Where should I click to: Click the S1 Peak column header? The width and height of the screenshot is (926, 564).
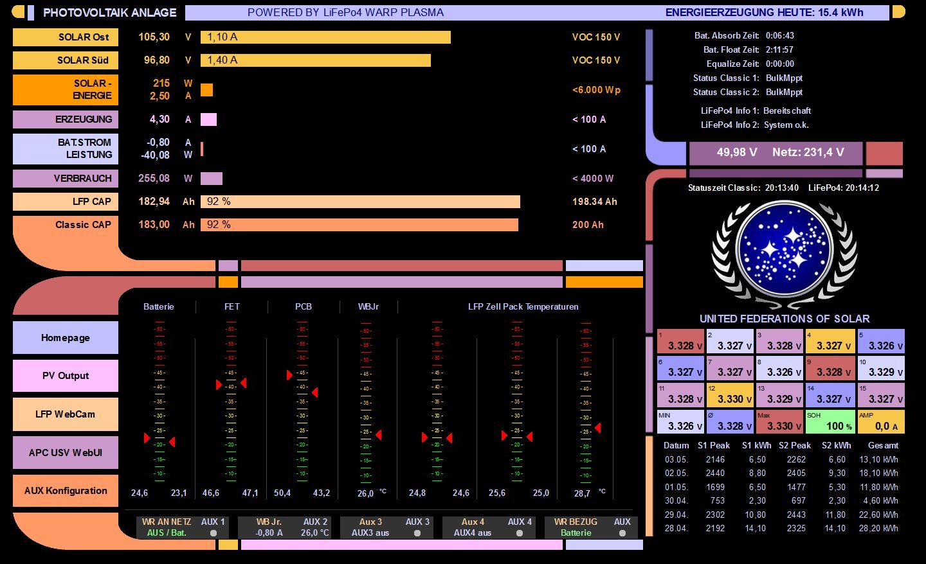714,446
